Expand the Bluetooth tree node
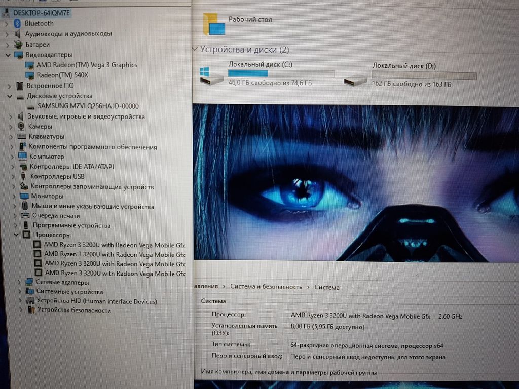This screenshot has width=519, height=389. click(x=7, y=24)
